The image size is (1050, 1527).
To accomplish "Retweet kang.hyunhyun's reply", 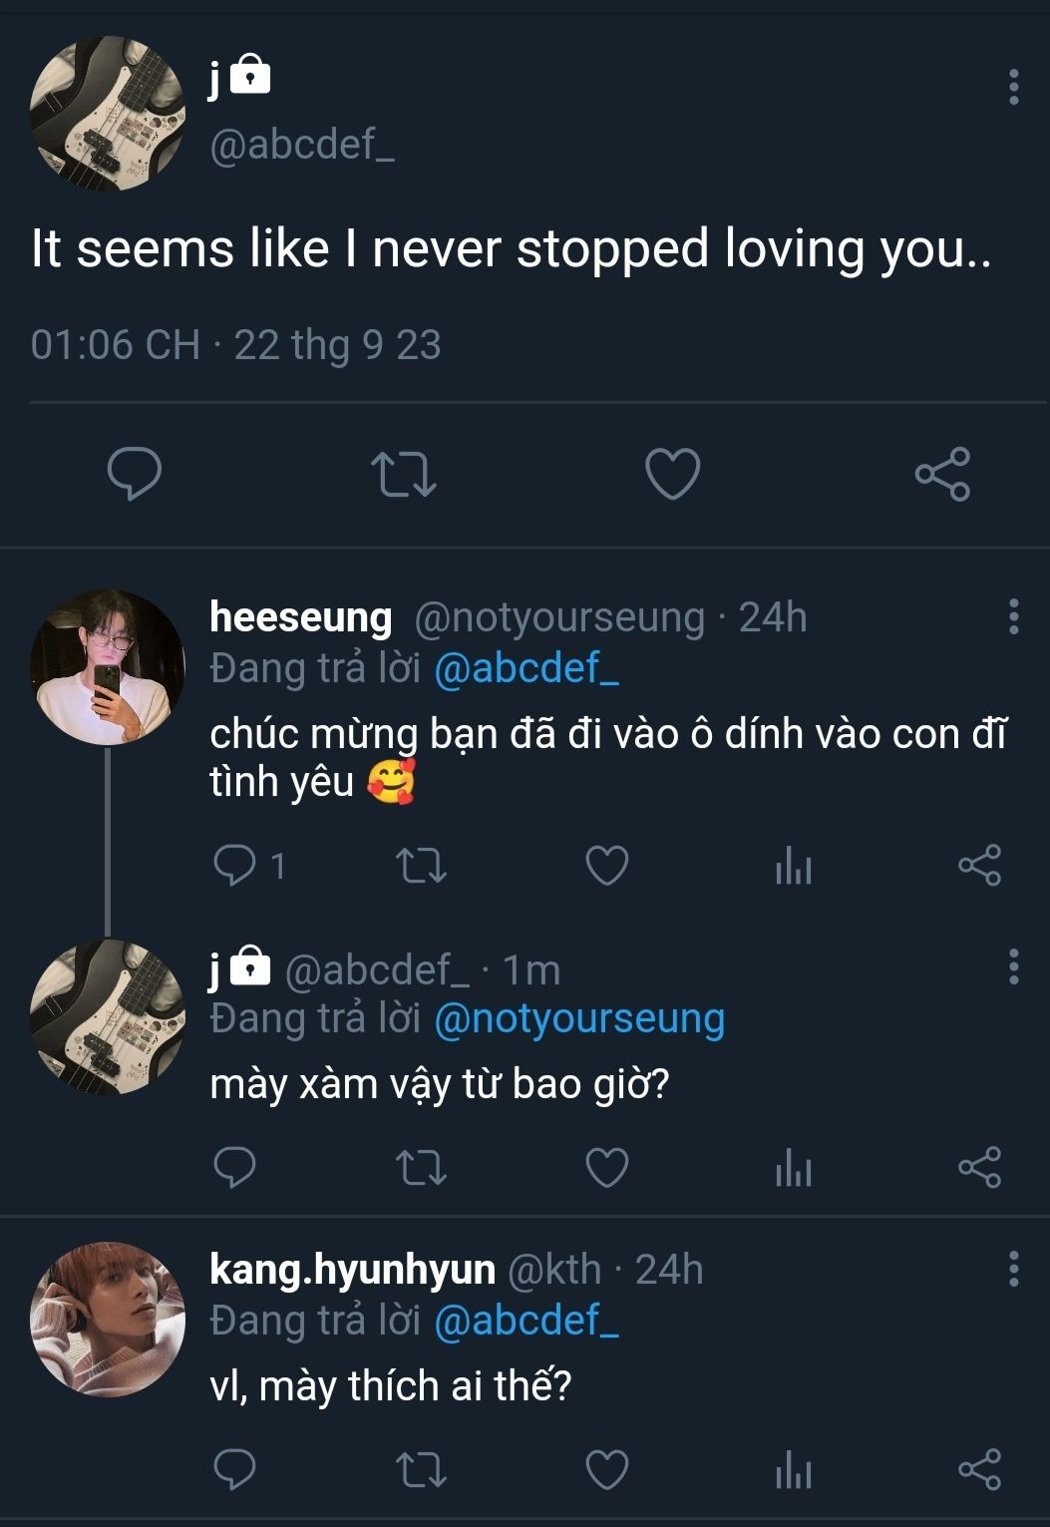I will 421,1470.
